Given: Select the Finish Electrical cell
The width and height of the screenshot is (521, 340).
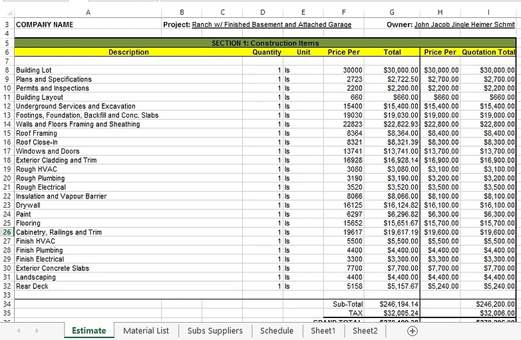Looking at the screenshot, I should 128,259.
